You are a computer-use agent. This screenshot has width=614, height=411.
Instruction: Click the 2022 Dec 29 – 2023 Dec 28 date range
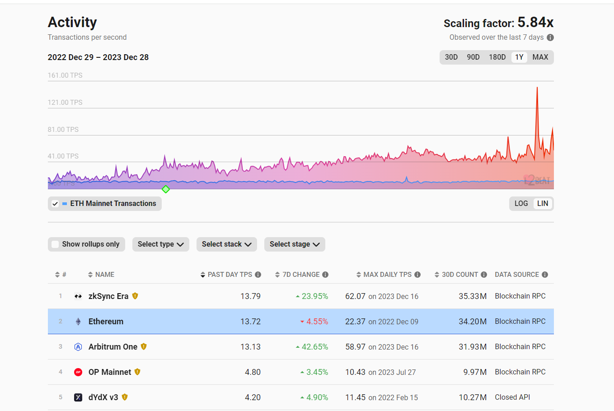pos(98,57)
